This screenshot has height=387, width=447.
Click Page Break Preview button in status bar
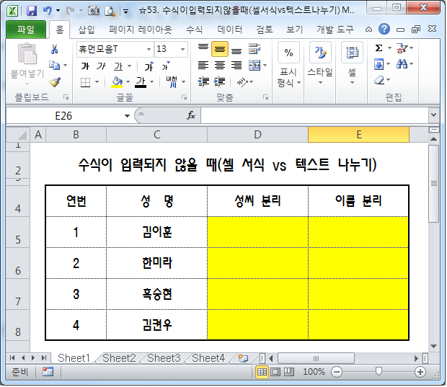[289, 372]
